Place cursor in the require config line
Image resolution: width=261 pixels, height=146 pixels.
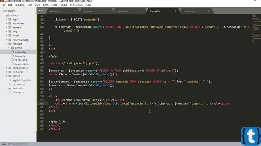click(x=74, y=63)
